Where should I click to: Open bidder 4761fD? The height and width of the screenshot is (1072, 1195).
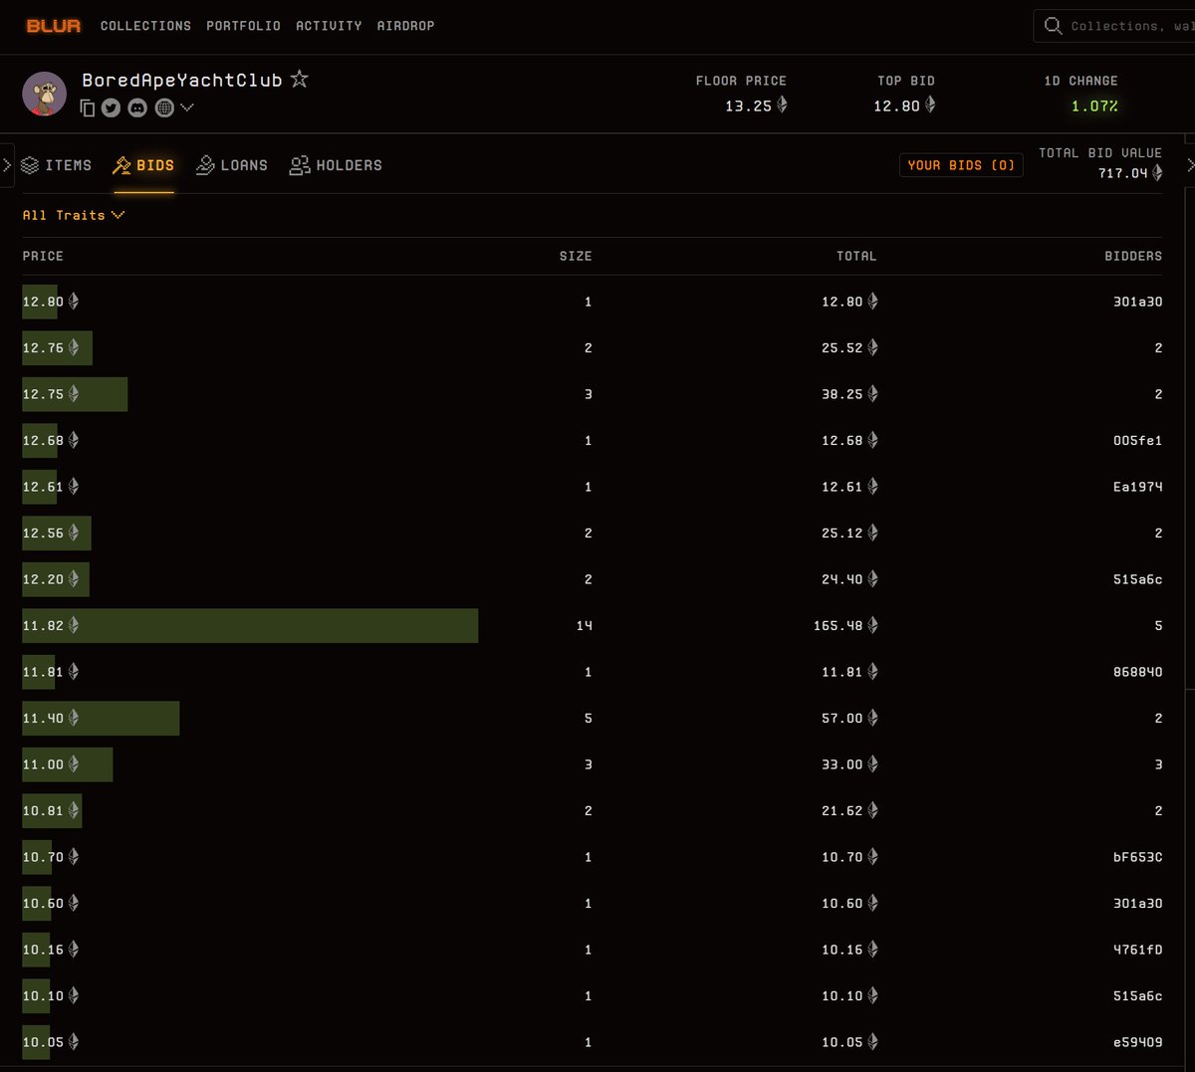(x=1137, y=950)
